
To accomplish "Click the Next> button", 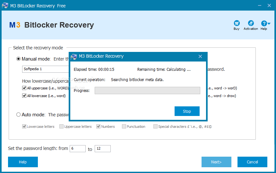I will (216, 162).
